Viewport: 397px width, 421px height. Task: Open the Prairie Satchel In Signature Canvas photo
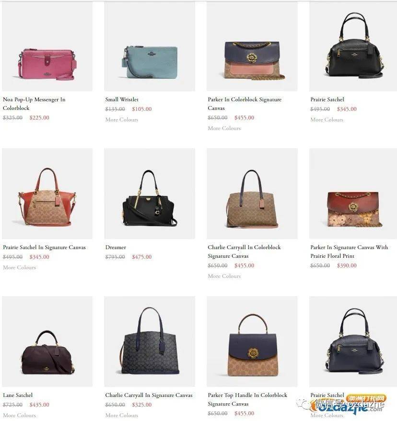click(47, 193)
